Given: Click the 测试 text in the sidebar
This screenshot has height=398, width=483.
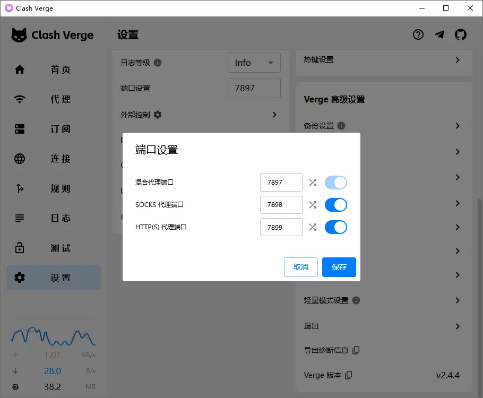Looking at the screenshot, I should 61,248.
